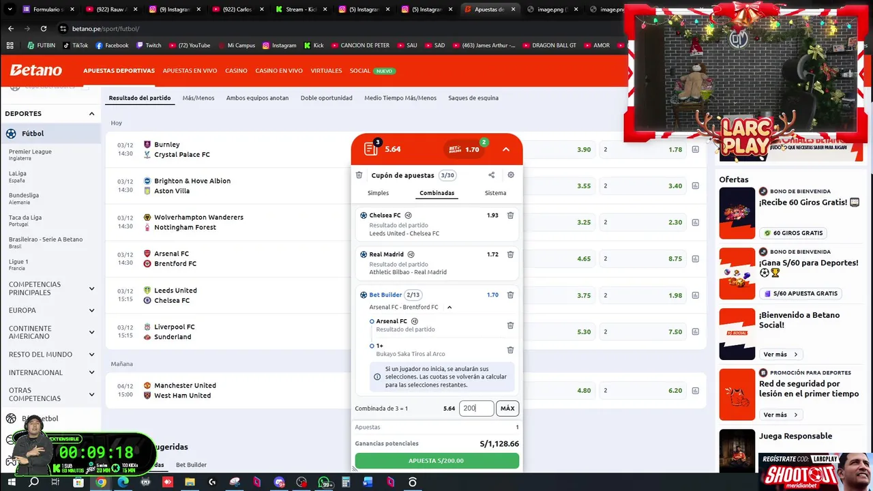This screenshot has height=491, width=873.
Task: Remove the Real Madrid selection with trash icon
Action: click(510, 254)
